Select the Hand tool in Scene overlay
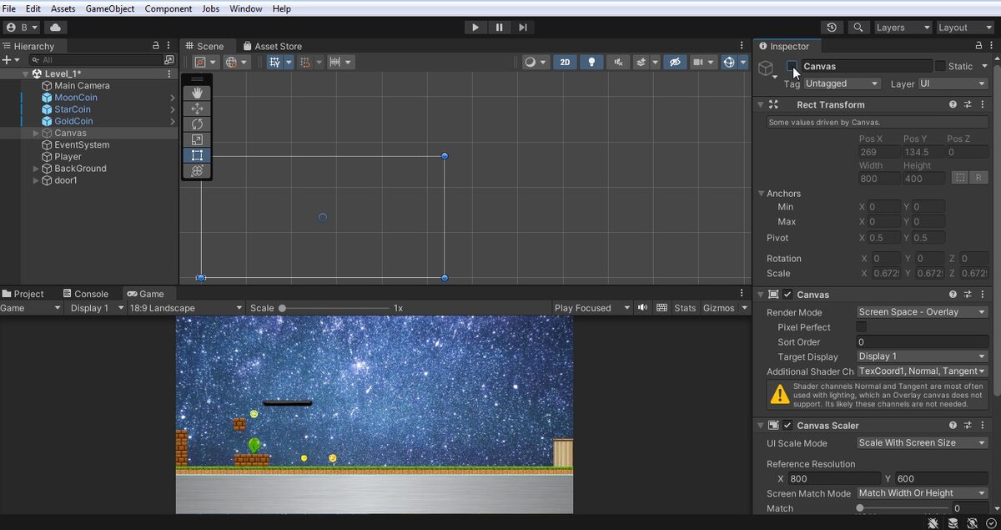 (197, 93)
